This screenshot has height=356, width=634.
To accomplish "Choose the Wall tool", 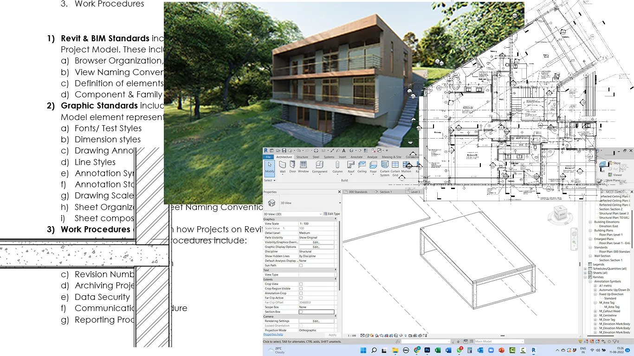I will pyautogui.click(x=283, y=167).
